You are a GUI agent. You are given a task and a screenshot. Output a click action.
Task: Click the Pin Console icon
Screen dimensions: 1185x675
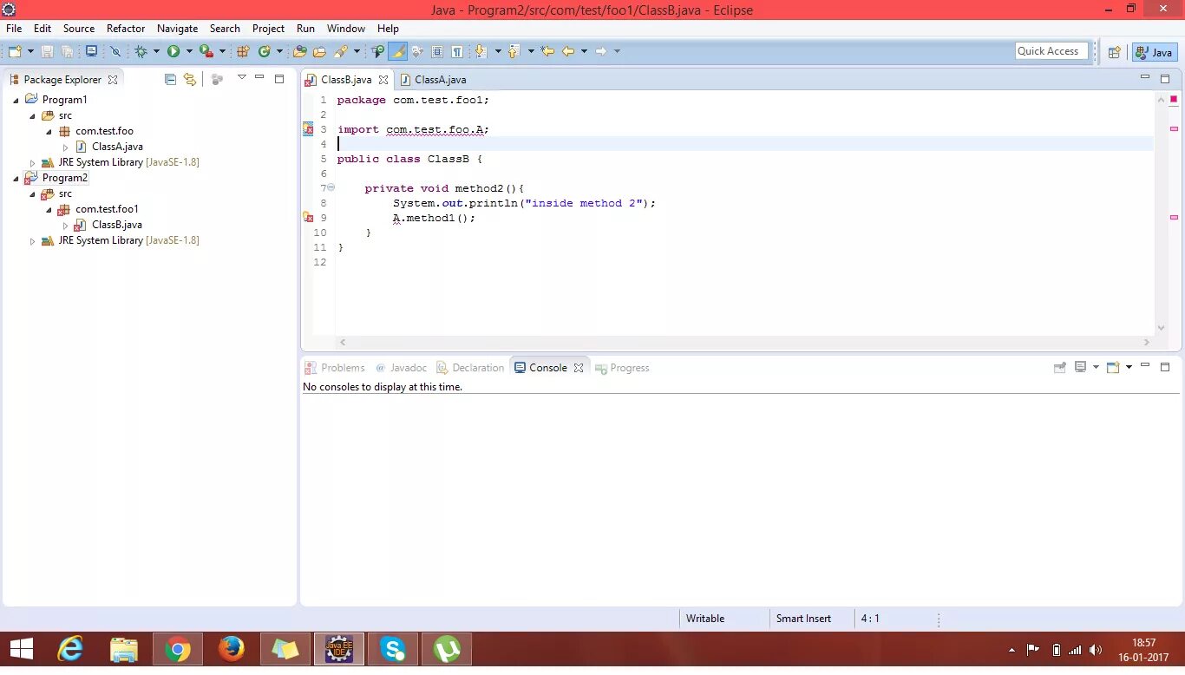coord(1059,367)
